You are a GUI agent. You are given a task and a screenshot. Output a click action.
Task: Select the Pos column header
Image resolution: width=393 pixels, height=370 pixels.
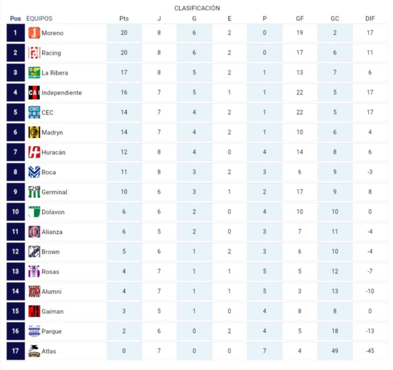click(15, 19)
